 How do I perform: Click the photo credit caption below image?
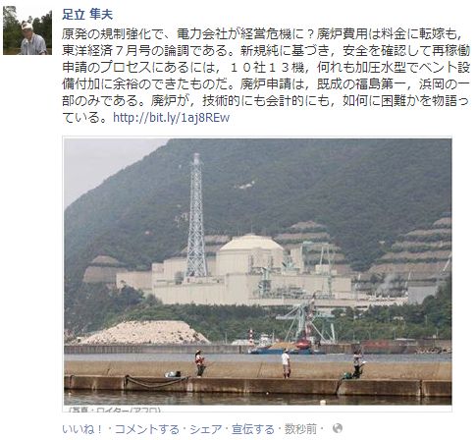115,410
